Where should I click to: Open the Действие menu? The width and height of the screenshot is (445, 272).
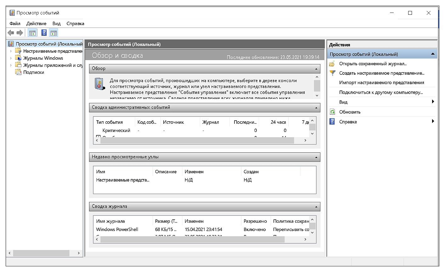(36, 24)
